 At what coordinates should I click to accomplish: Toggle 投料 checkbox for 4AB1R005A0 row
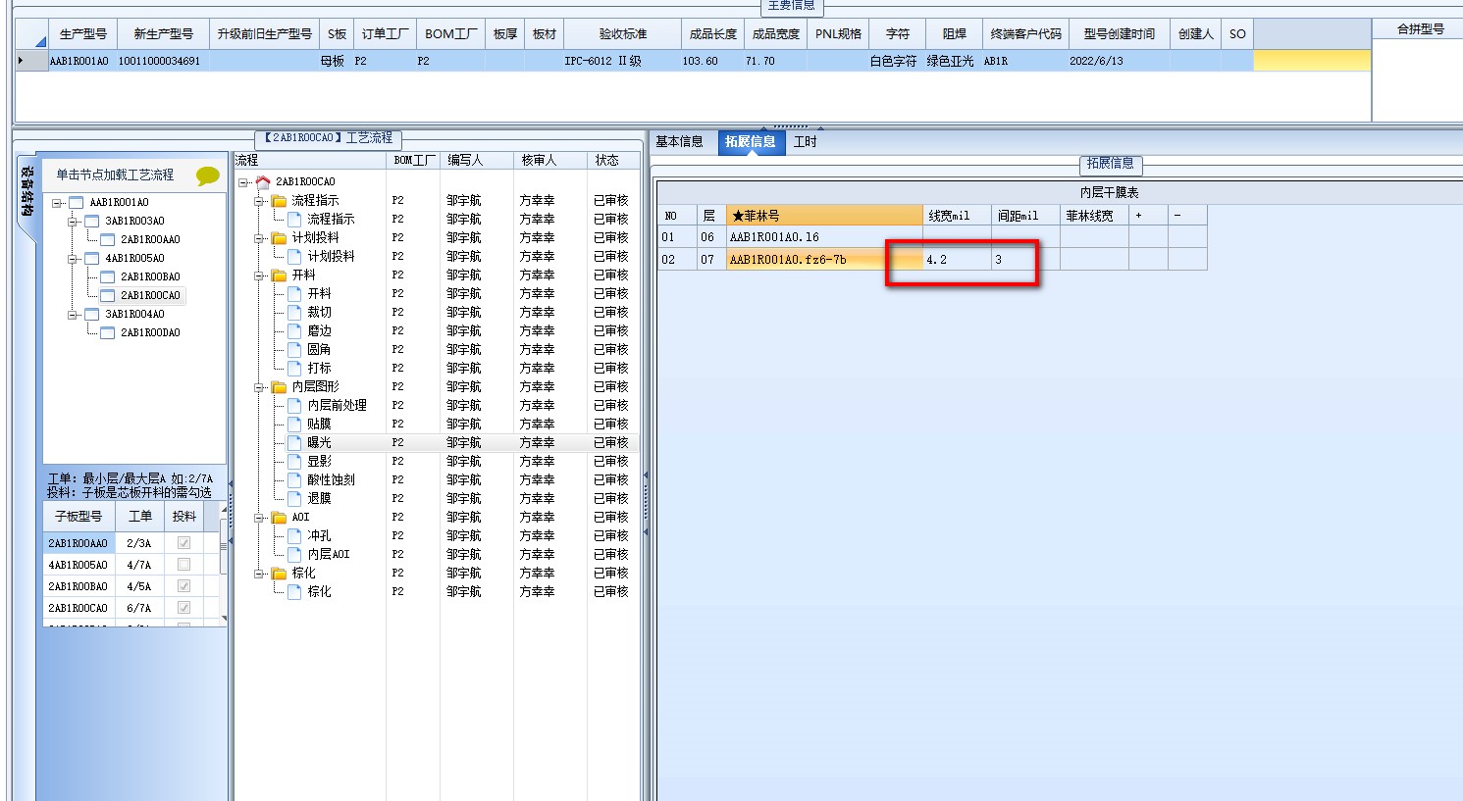tap(183, 565)
